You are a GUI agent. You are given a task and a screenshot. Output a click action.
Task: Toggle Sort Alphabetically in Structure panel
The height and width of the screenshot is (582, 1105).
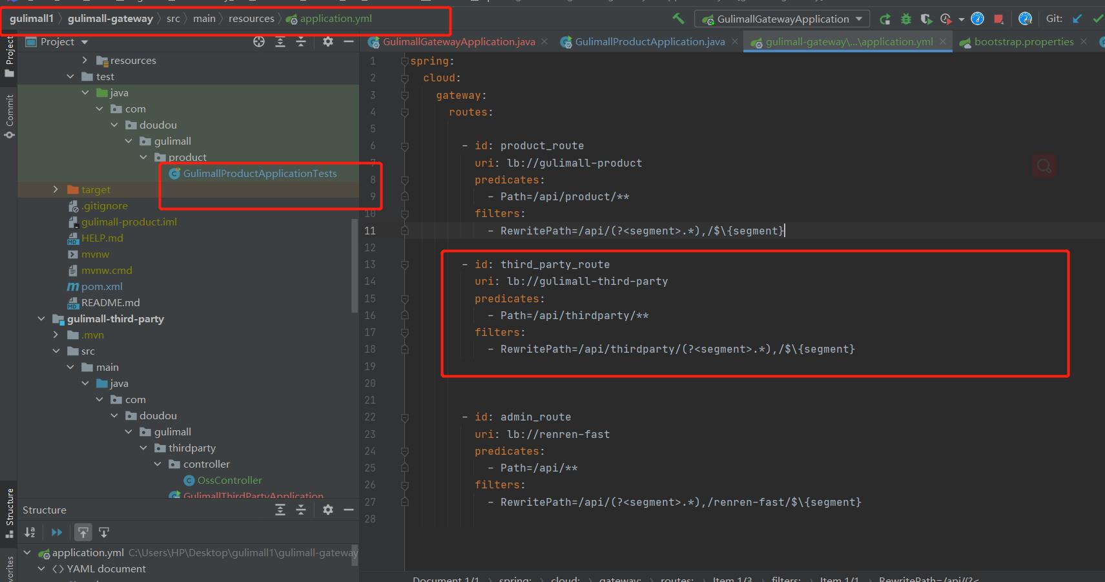point(30,532)
